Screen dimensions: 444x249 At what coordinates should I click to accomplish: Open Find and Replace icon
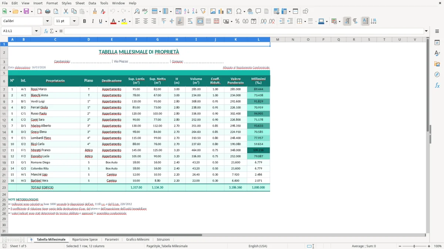pyautogui.click(x=137, y=11)
